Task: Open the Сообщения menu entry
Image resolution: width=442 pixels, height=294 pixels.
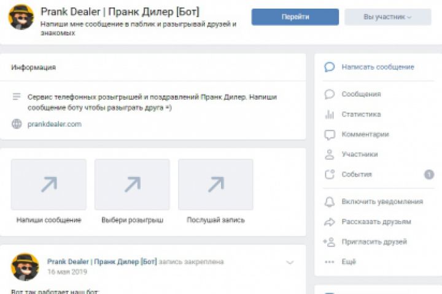Action: (x=361, y=94)
